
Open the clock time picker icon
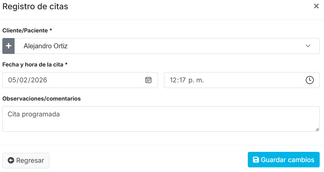click(x=309, y=80)
